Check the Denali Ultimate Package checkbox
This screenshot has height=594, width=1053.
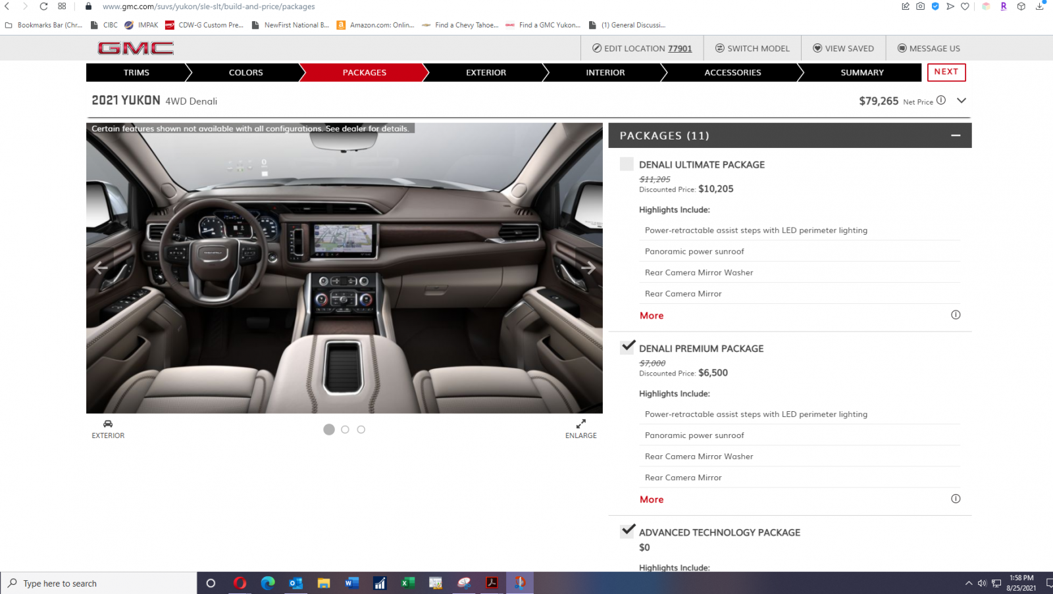tap(627, 164)
